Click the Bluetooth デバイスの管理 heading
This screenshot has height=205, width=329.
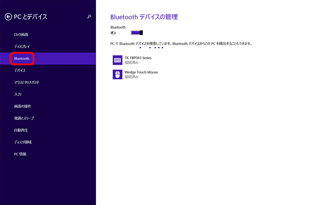coord(144,17)
